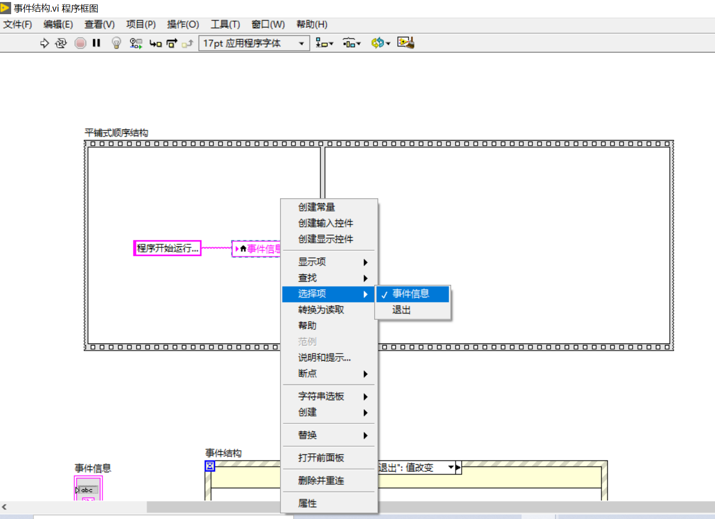715x519 pixels.
Task: Open the 项目(P) menu
Action: point(141,24)
